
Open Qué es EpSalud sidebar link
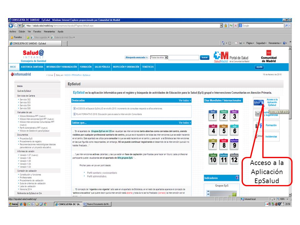coord(24,91)
